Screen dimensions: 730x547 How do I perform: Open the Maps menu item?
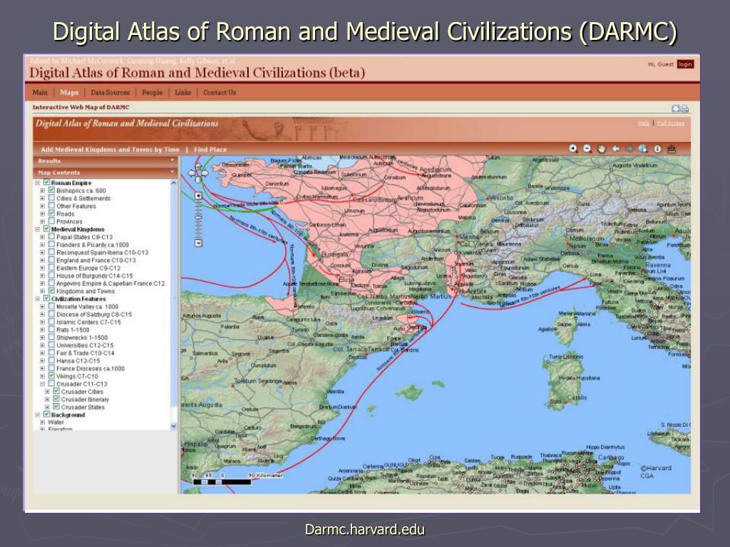click(x=69, y=93)
